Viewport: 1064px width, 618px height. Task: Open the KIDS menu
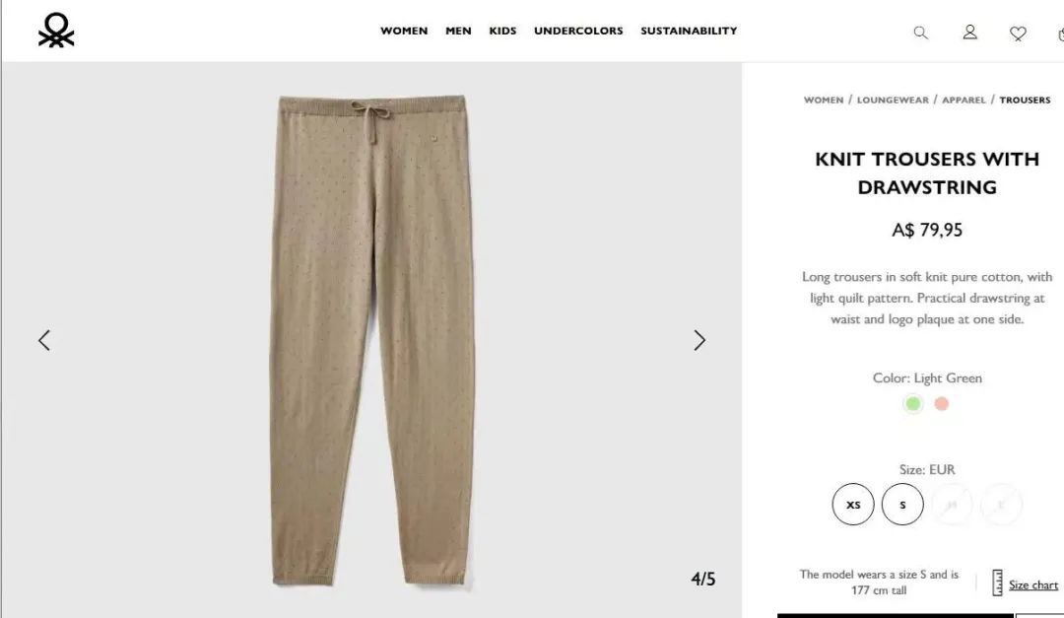point(502,31)
